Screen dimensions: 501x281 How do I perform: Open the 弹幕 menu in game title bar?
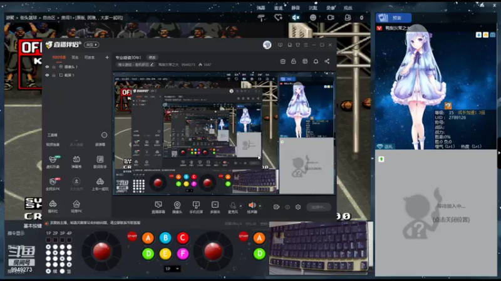click(x=261, y=8)
